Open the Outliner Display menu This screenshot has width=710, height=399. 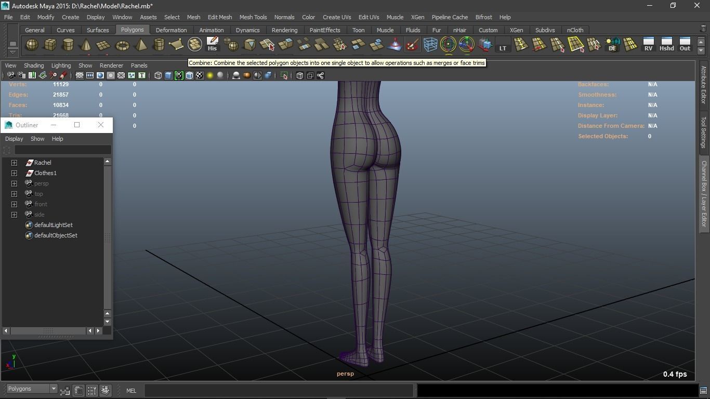point(14,139)
